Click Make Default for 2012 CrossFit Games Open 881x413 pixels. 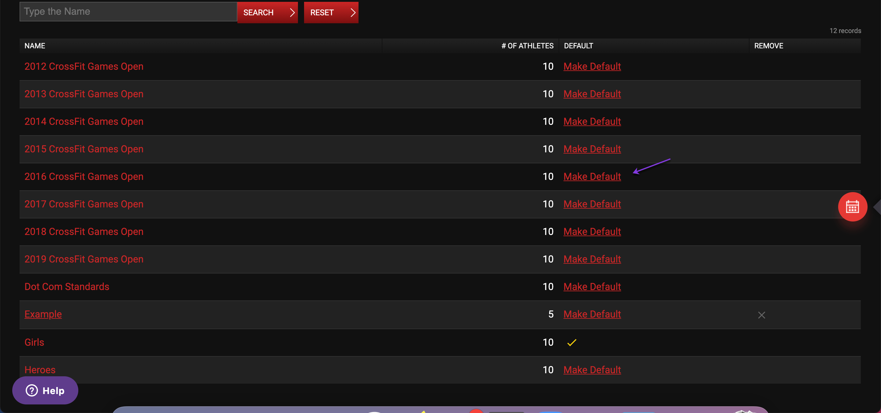click(592, 66)
